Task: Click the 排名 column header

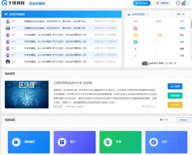Action: pos(135,21)
